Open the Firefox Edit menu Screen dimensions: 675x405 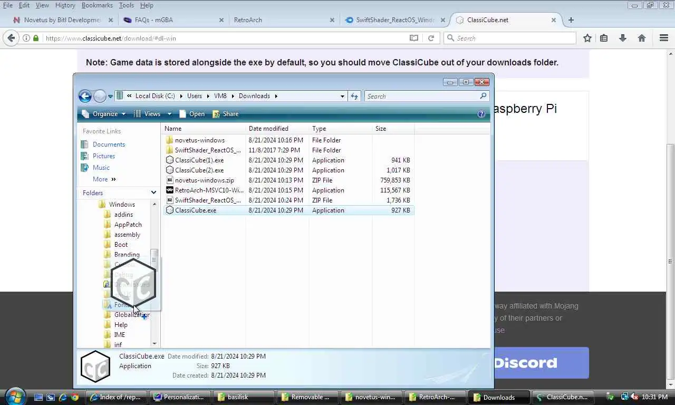click(24, 5)
